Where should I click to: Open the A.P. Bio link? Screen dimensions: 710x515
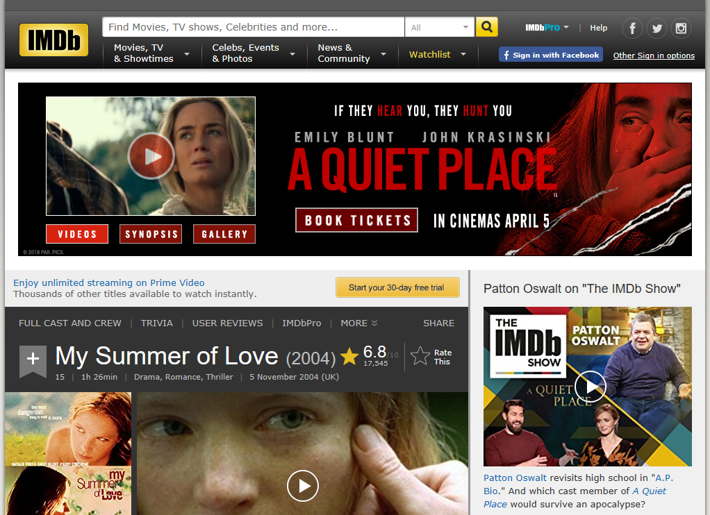pos(579,484)
